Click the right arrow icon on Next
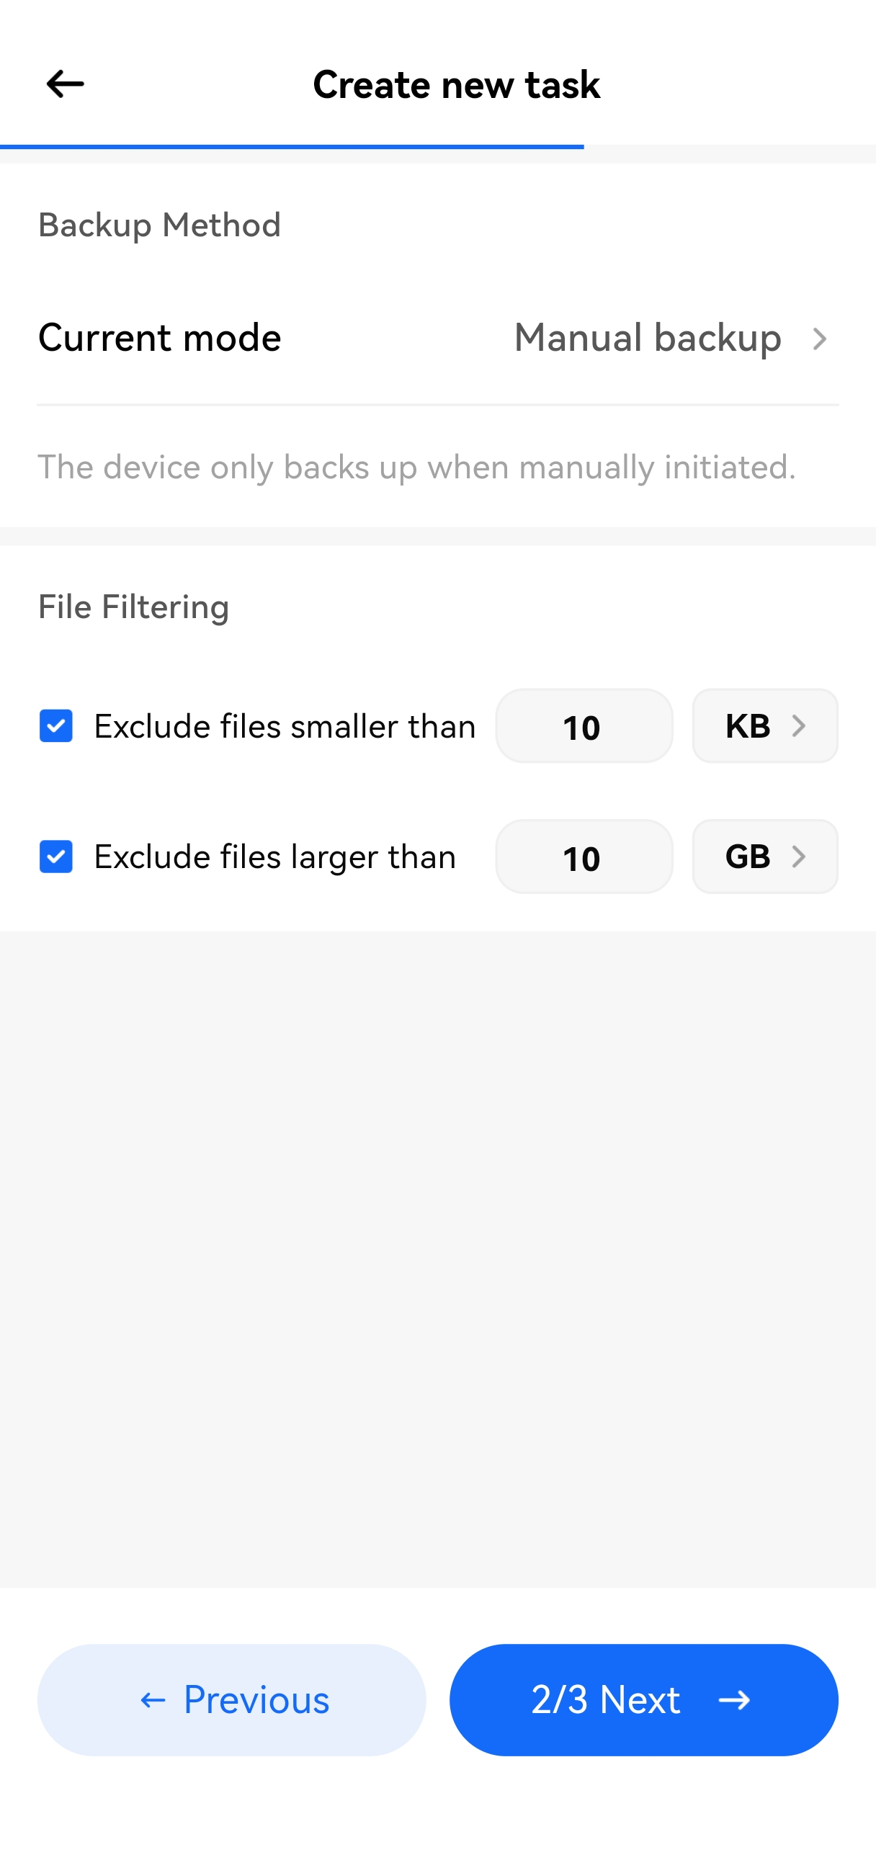The height and width of the screenshot is (1873, 876). point(733,1700)
